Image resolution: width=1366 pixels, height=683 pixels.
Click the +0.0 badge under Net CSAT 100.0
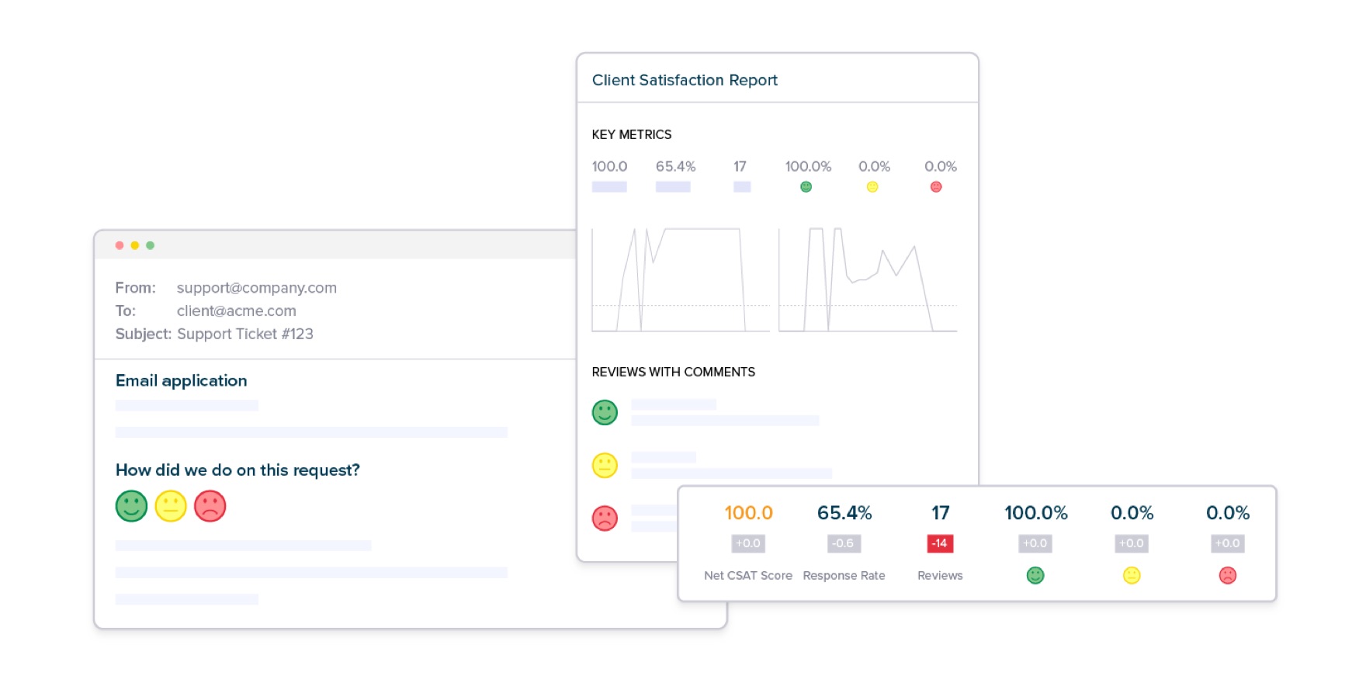click(748, 543)
